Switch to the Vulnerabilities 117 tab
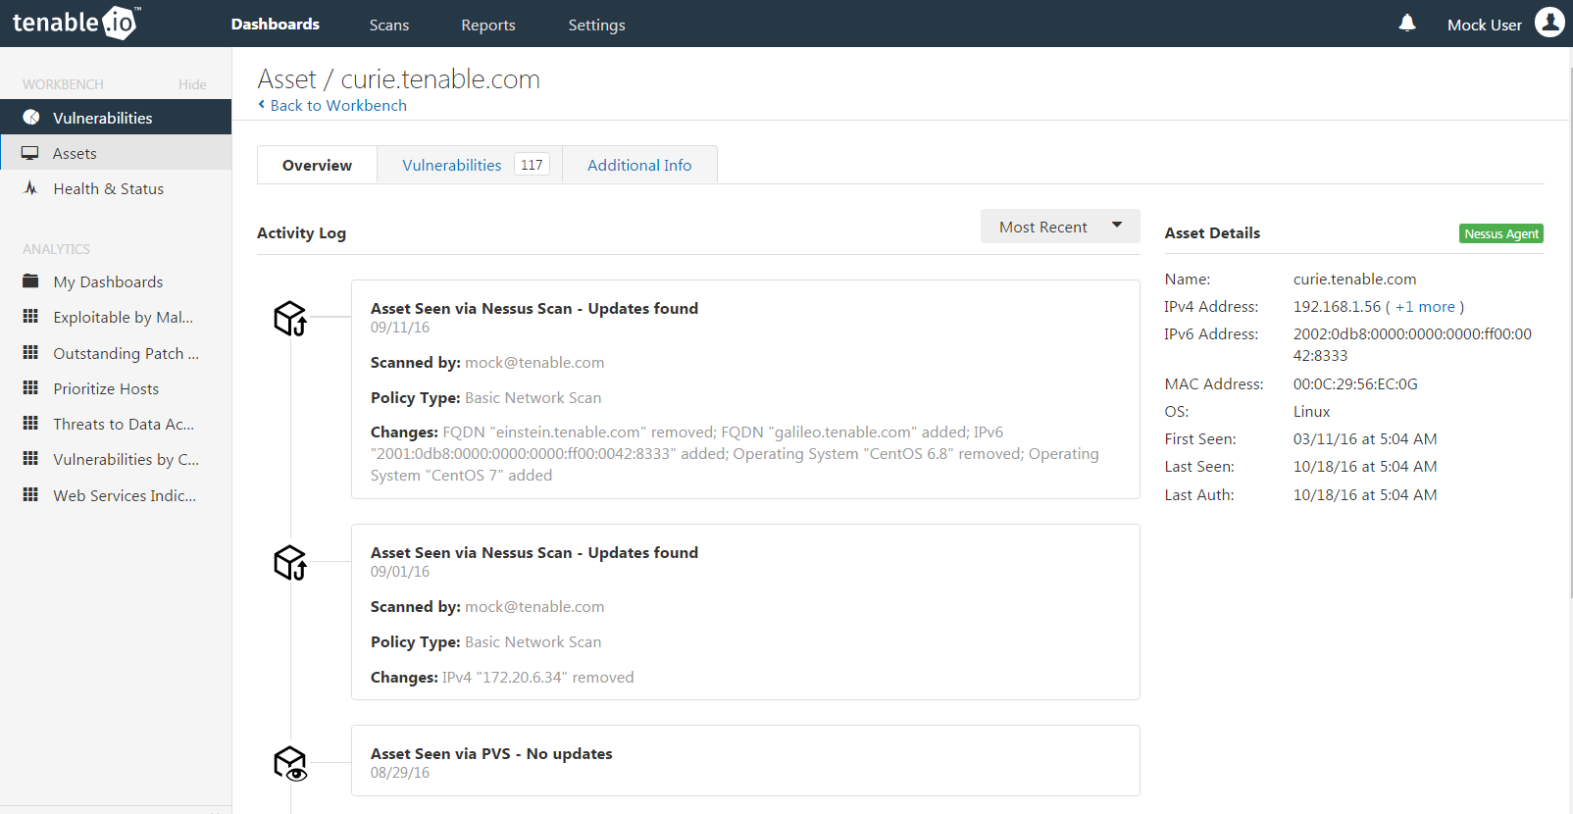This screenshot has width=1573, height=814. 470,165
